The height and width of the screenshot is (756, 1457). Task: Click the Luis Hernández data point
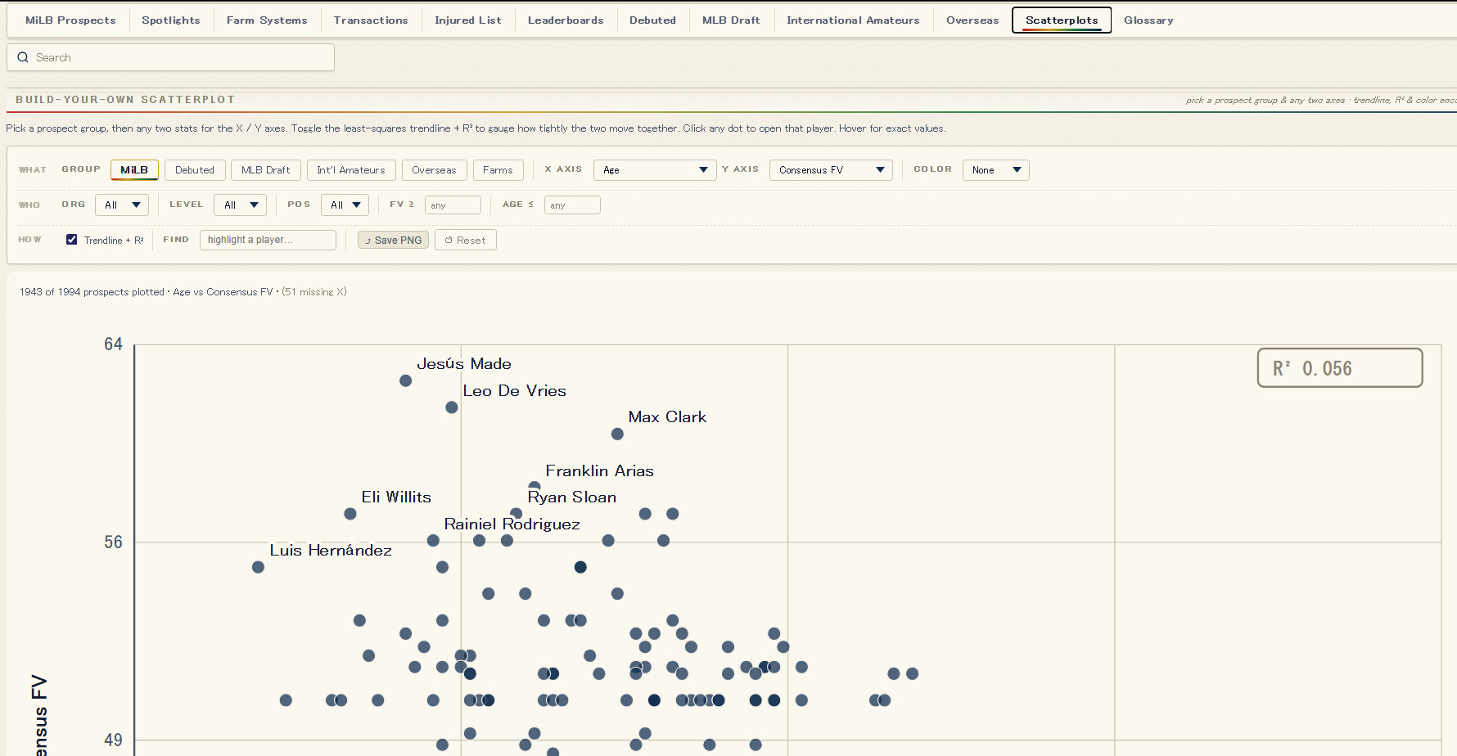pos(258,567)
